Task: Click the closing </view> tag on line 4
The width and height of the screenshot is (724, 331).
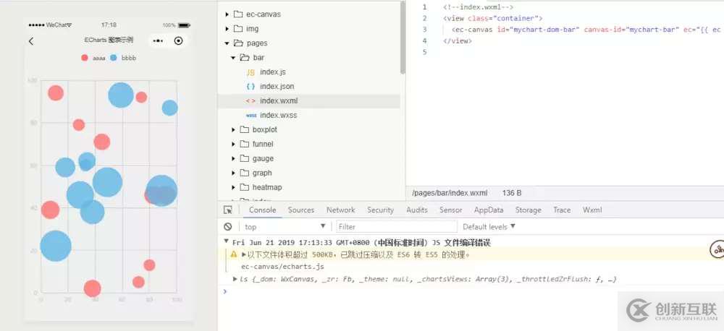Action: 457,41
